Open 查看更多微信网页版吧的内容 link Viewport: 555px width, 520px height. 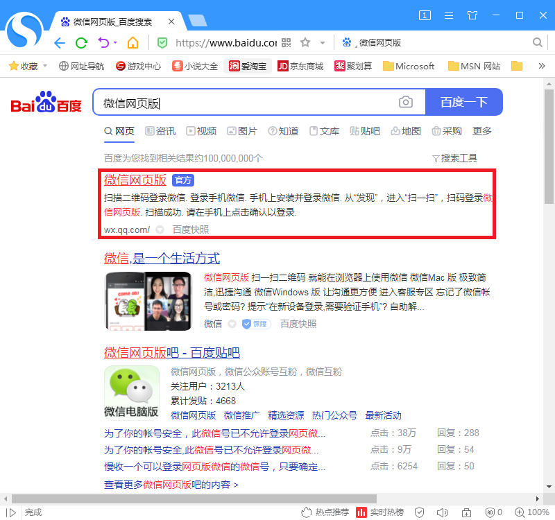tap(171, 485)
